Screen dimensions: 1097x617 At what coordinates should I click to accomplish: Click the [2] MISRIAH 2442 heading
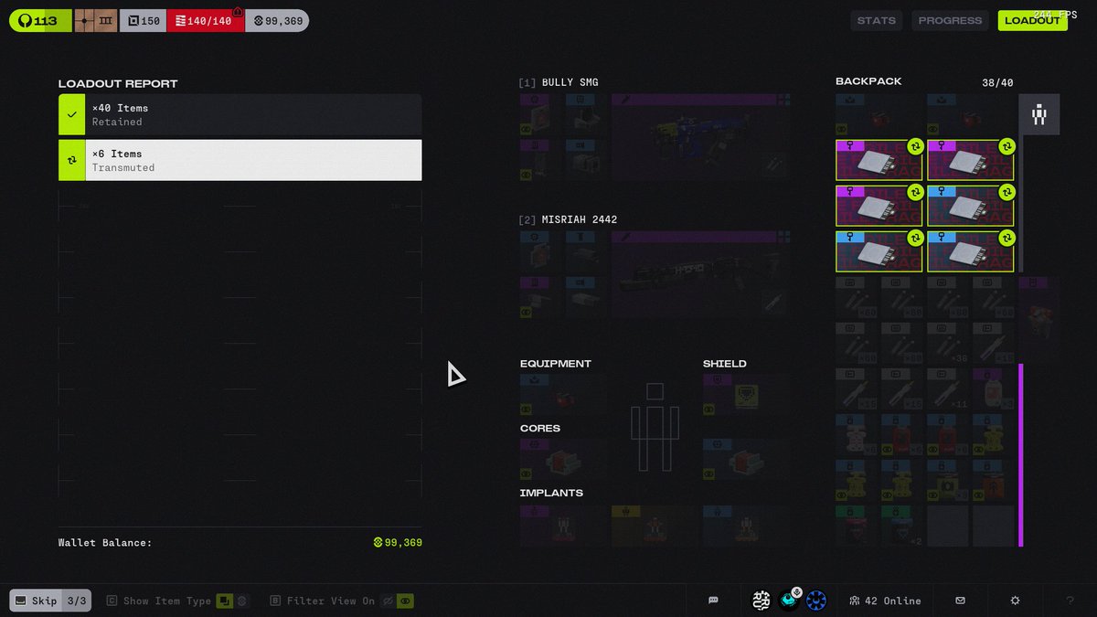point(568,219)
